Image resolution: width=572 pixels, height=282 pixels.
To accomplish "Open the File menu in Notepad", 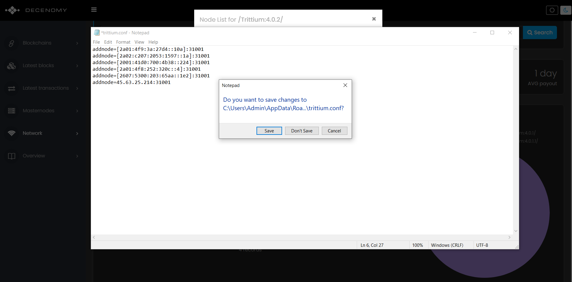I will [x=96, y=42].
